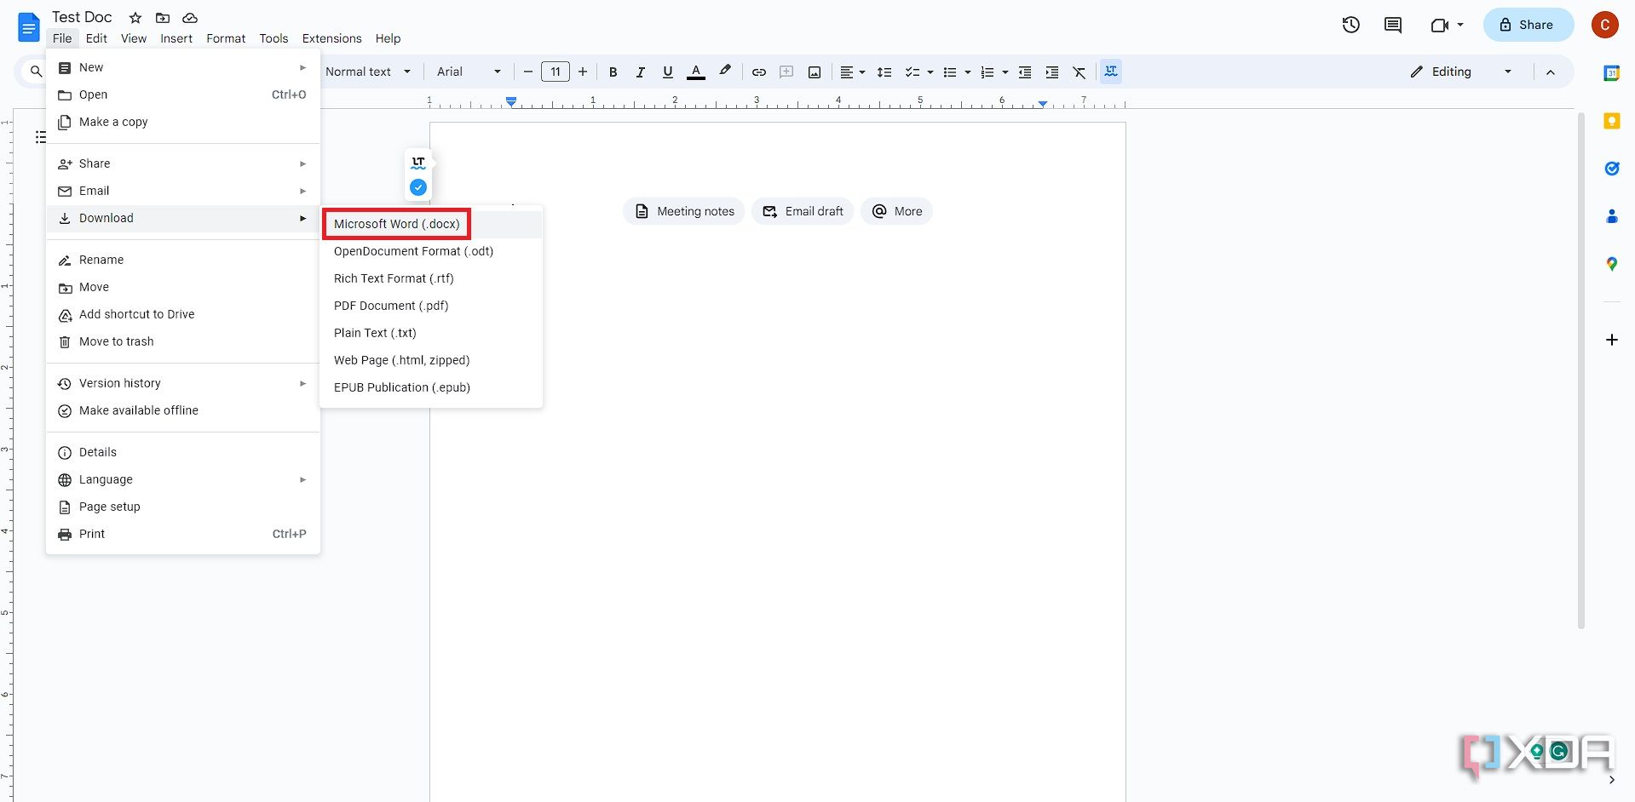This screenshot has height=802, width=1635.
Task: Open Google Calendar side panel
Action: [1611, 73]
